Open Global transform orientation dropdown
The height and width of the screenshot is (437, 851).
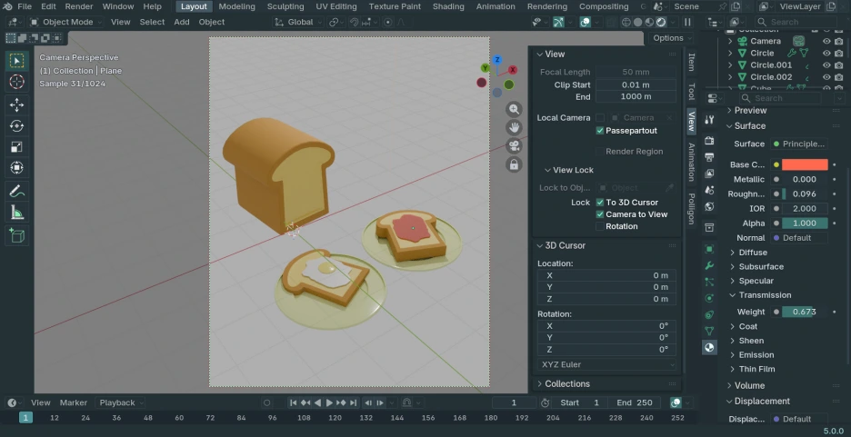click(298, 22)
